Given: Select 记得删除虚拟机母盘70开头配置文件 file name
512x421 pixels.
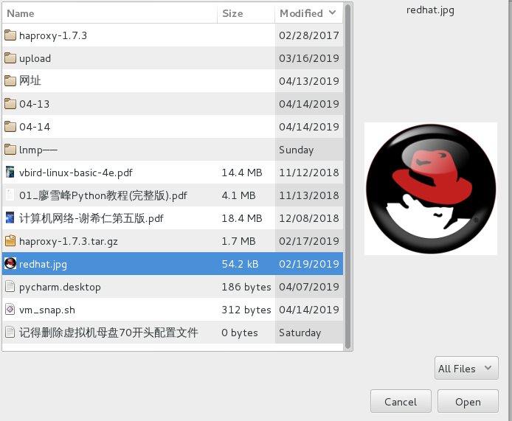Looking at the screenshot, I should pos(108,333).
